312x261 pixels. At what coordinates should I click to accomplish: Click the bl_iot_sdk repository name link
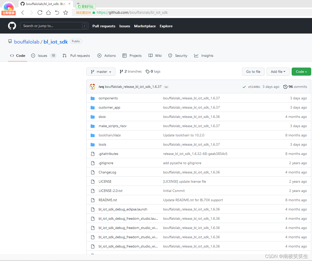56,42
